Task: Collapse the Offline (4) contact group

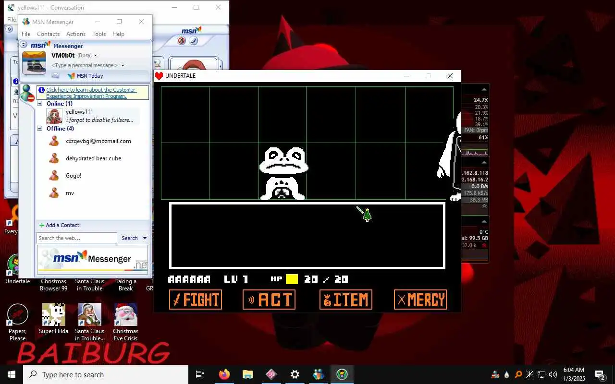Action: click(x=40, y=129)
